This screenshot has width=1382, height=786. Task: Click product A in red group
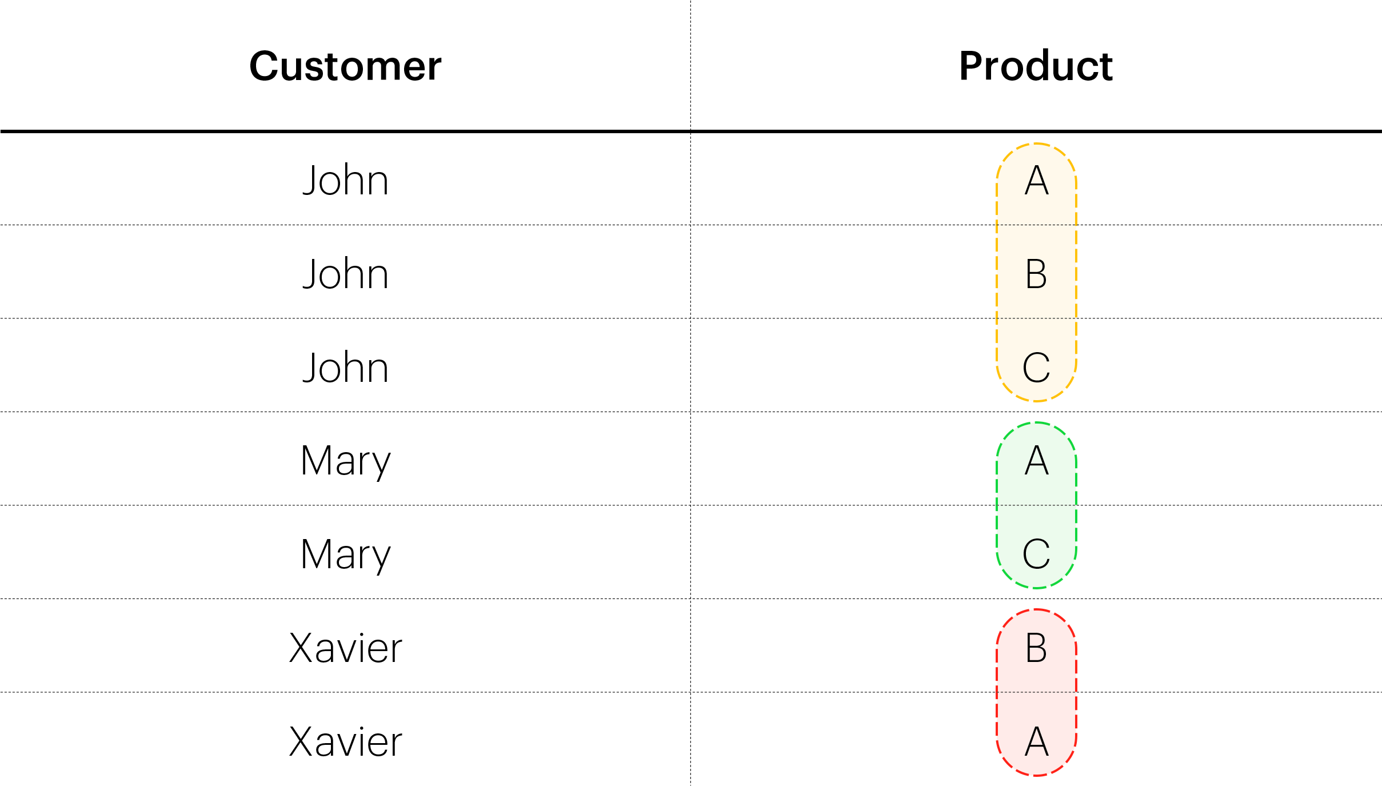click(x=1036, y=741)
